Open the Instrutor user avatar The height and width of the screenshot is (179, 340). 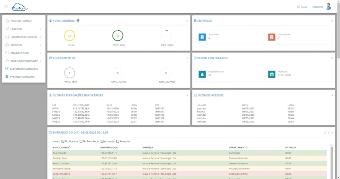tap(328, 7)
